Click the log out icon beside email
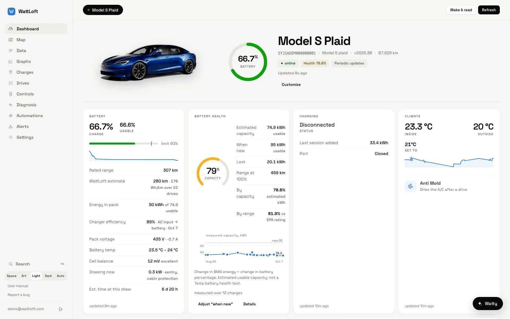 click(61, 309)
